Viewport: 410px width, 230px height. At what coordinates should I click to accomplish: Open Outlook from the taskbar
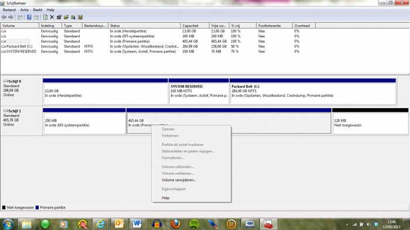pyautogui.click(x=119, y=224)
